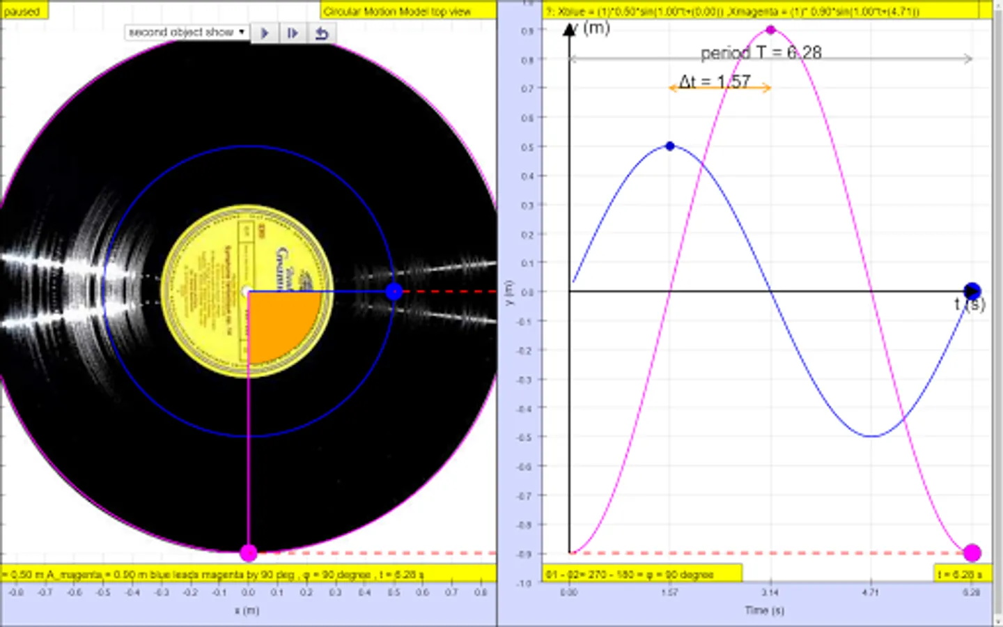The image size is (1003, 627).
Task: Click the magenta dot at graph's bottom right
Action: pos(972,553)
